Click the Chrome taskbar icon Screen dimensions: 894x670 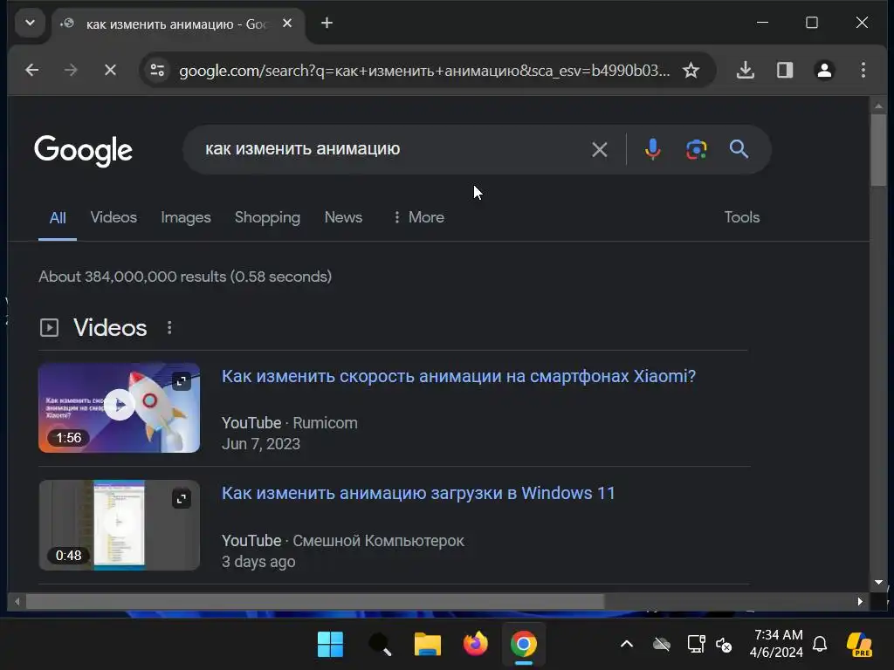point(524,645)
